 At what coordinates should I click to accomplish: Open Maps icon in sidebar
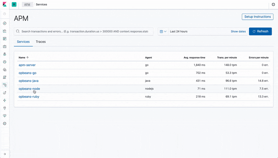(5, 54)
